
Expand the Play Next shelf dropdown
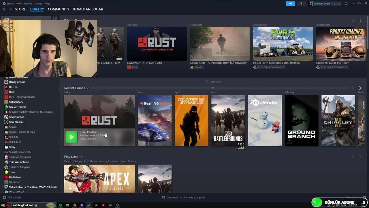coord(80,157)
